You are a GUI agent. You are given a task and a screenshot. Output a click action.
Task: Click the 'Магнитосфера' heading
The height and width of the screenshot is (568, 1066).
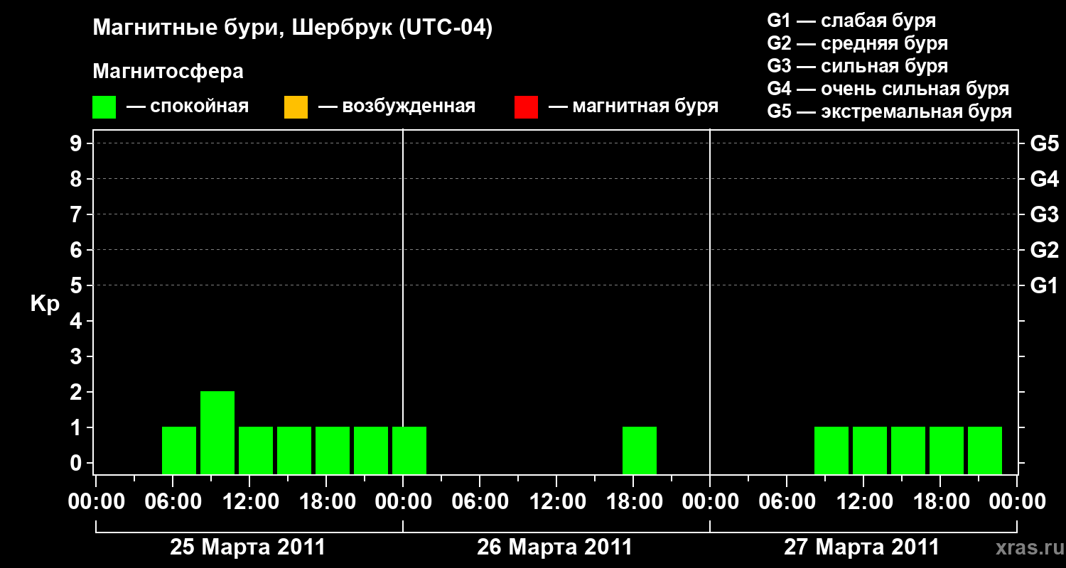168,72
